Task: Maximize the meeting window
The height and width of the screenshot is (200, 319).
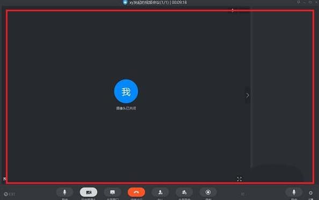Action: (310, 2)
